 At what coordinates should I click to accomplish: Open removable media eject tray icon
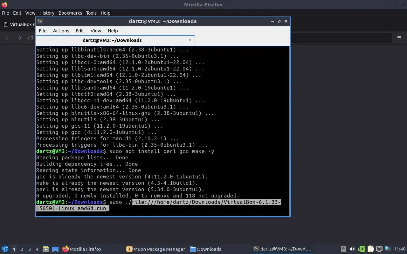click(343, 249)
